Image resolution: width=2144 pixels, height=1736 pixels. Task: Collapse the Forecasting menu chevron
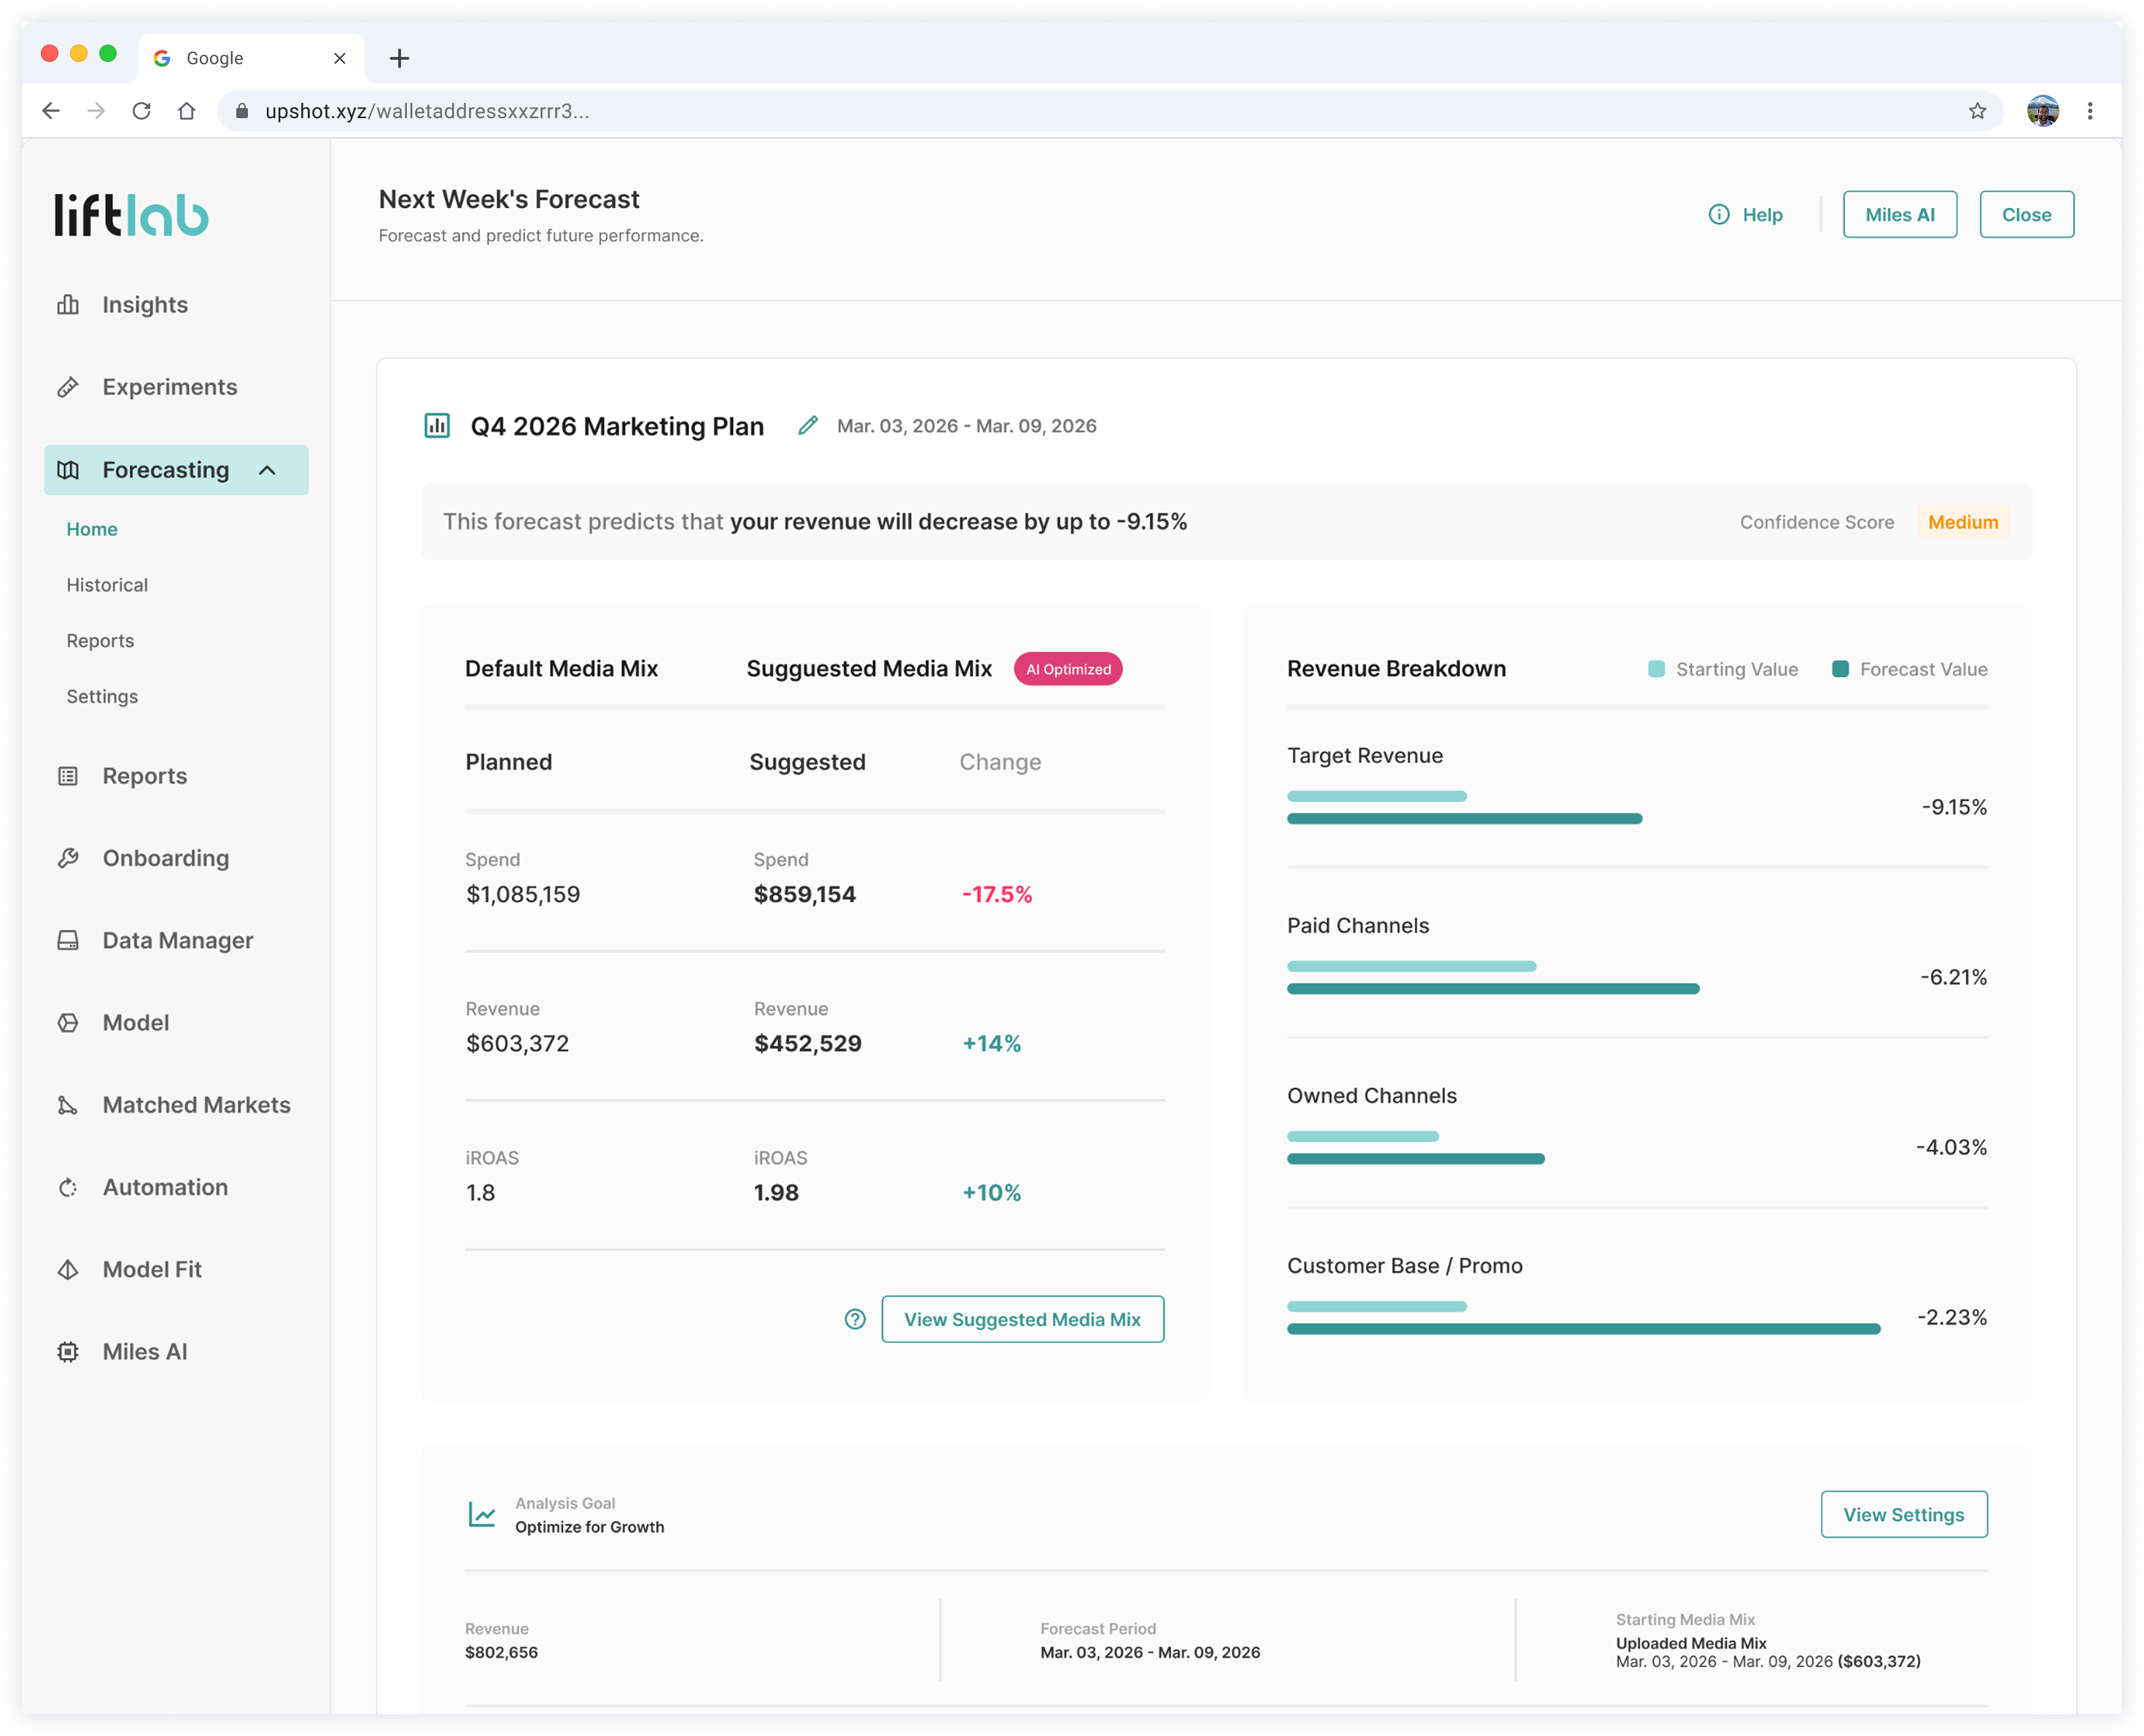[x=267, y=470]
